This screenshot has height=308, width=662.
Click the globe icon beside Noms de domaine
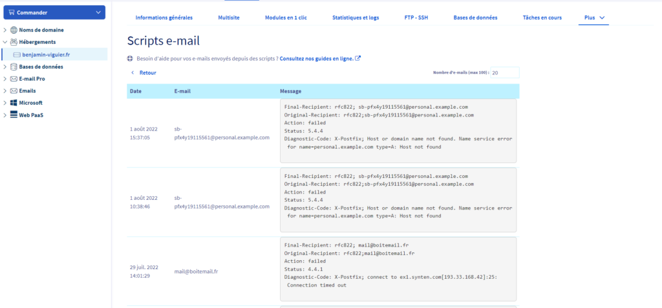pos(14,30)
